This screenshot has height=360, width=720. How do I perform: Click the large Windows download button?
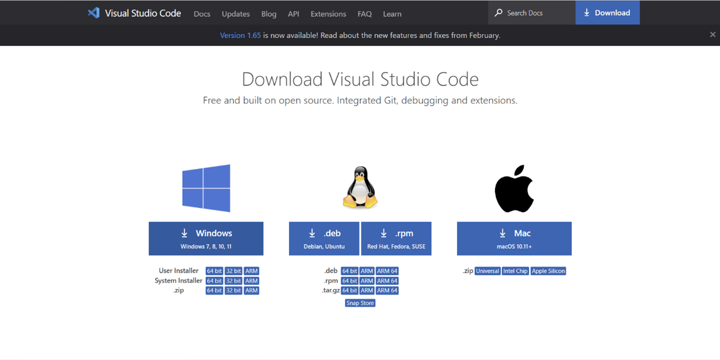[x=206, y=239]
